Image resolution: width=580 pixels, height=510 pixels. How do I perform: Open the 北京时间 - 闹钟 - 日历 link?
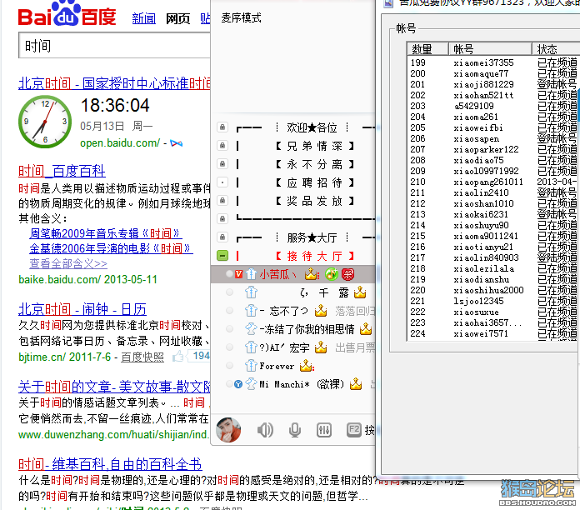(82, 309)
